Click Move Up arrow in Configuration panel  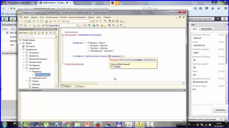coord(47,33)
